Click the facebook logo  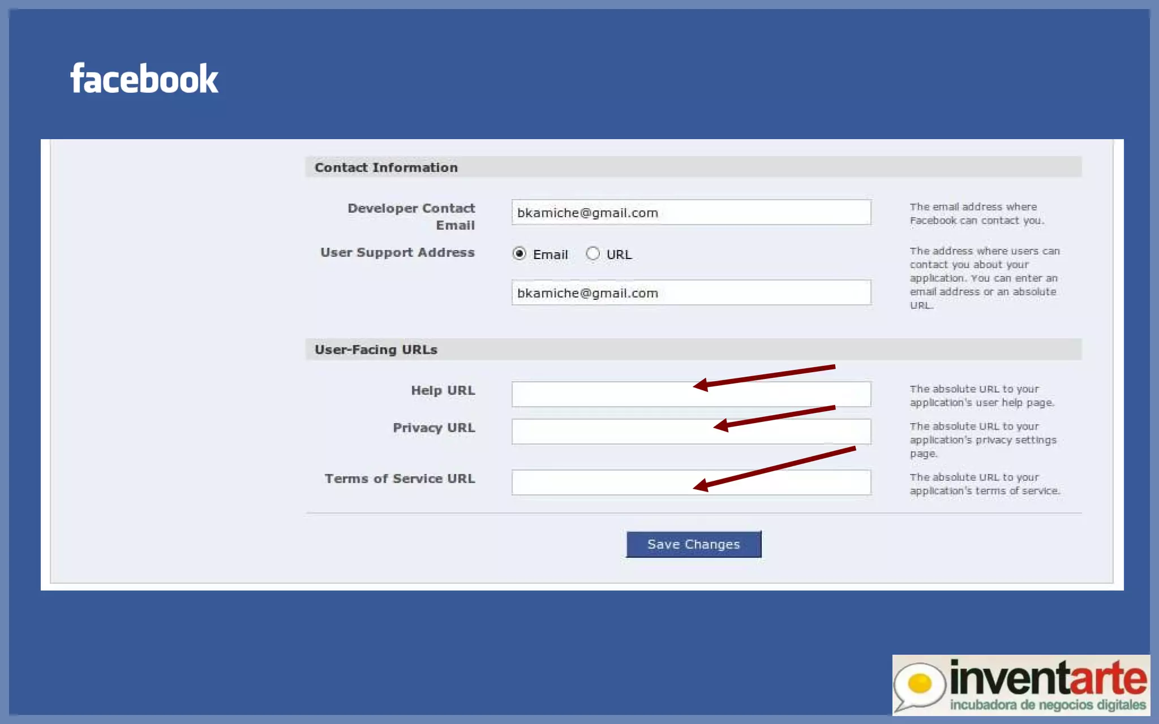144,79
